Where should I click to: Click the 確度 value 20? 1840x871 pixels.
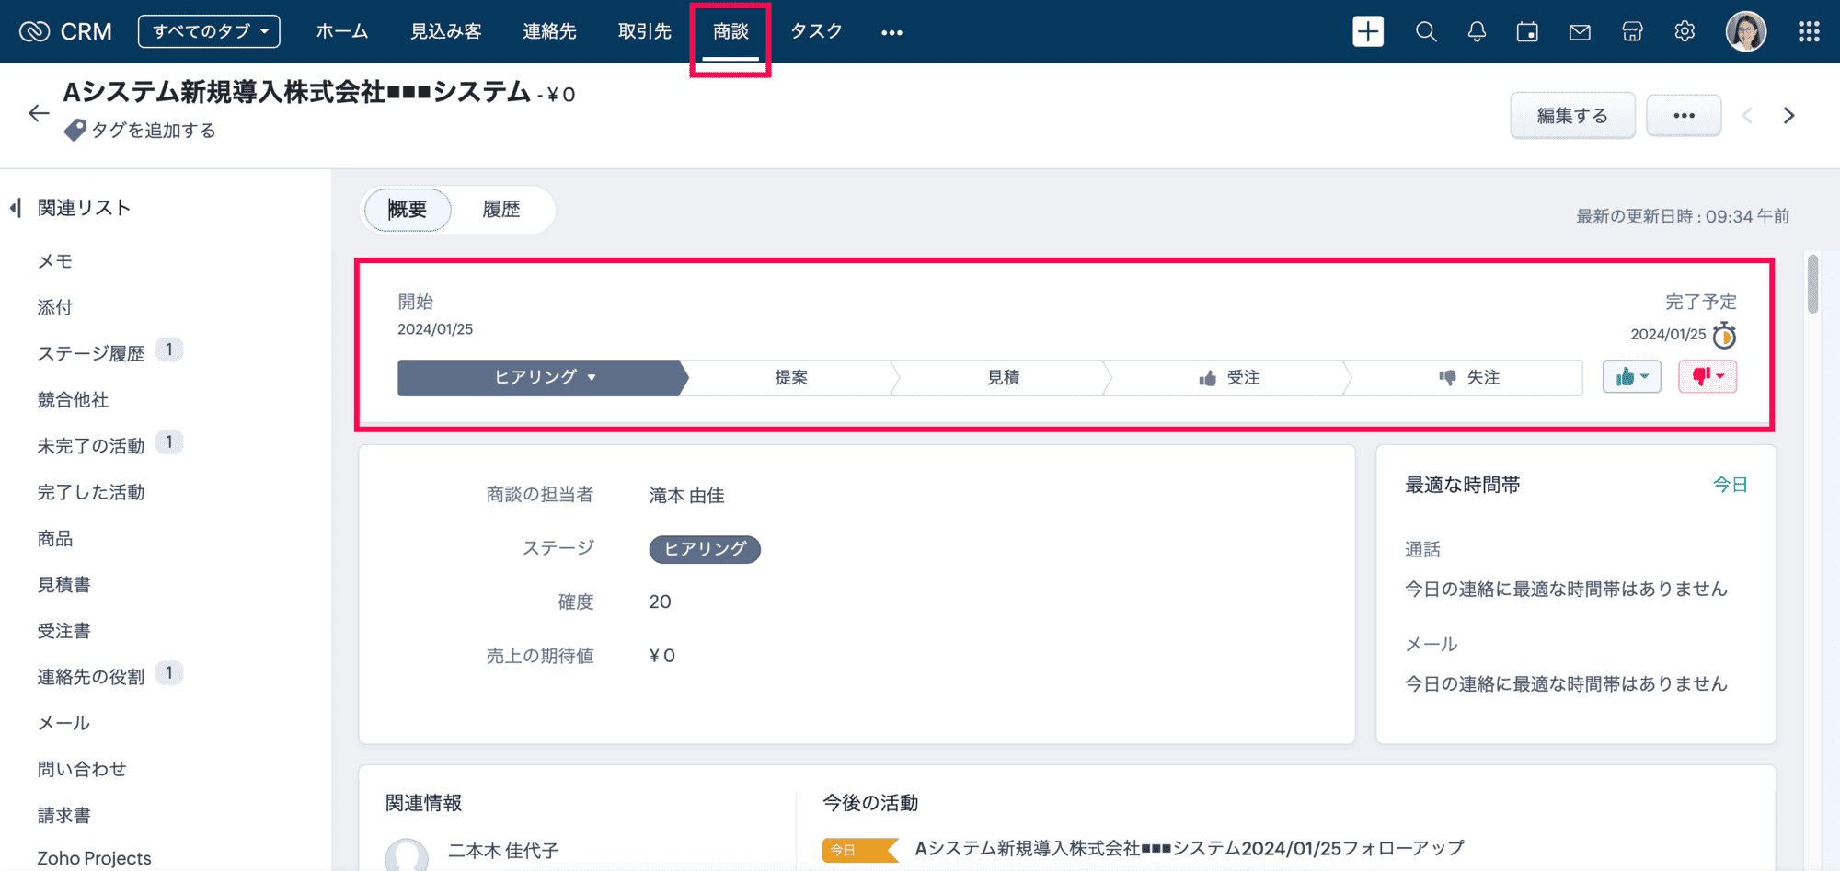[660, 602]
